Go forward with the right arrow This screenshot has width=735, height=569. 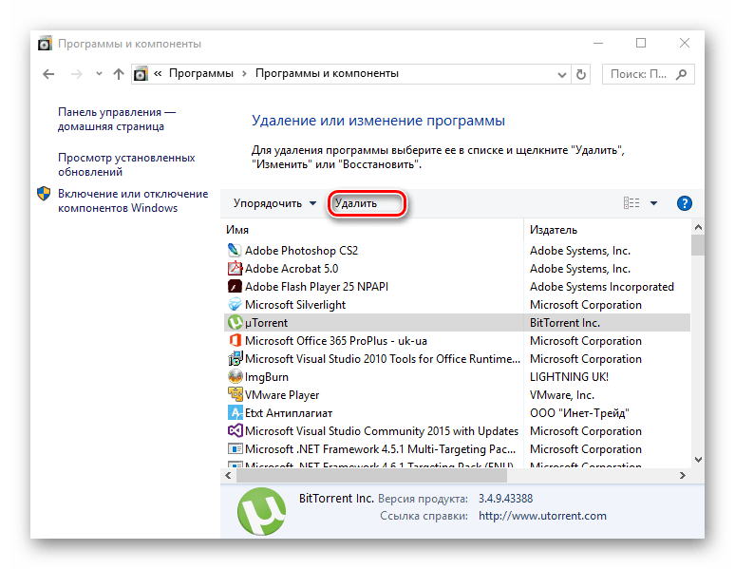pos(76,74)
